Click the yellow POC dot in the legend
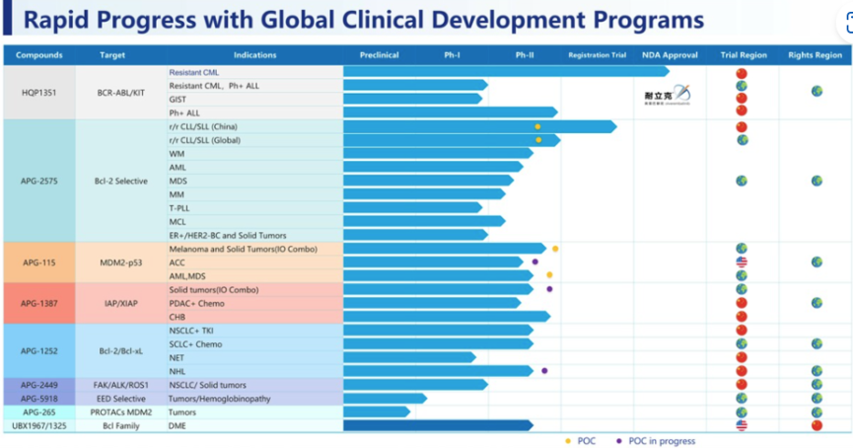Image resolution: width=854 pixels, height=448 pixels. tap(567, 440)
